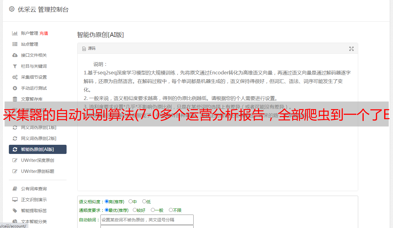Image resolution: width=393 pixels, height=228 pixels.
Task: Click the 优采云 管理控制台 header title
Action: tap(43, 9)
